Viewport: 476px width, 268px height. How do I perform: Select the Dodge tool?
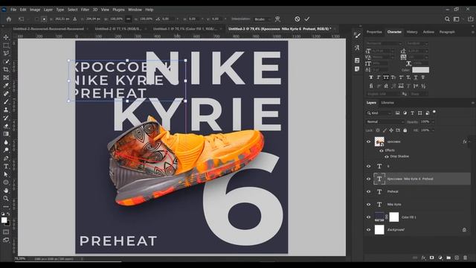(x=6, y=150)
